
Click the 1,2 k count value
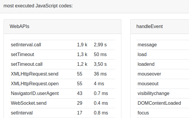point(82,64)
